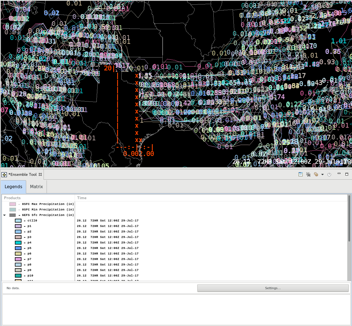This screenshot has width=352, height=326.
Task: Select the ctll0 member label
Action: click(32, 221)
